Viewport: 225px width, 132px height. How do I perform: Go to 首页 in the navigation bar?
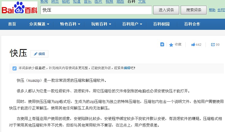click(x=12, y=24)
